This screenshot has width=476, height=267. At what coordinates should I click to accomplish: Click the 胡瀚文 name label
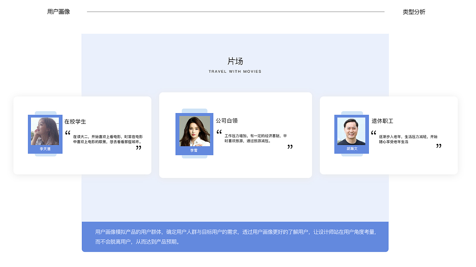352,148
